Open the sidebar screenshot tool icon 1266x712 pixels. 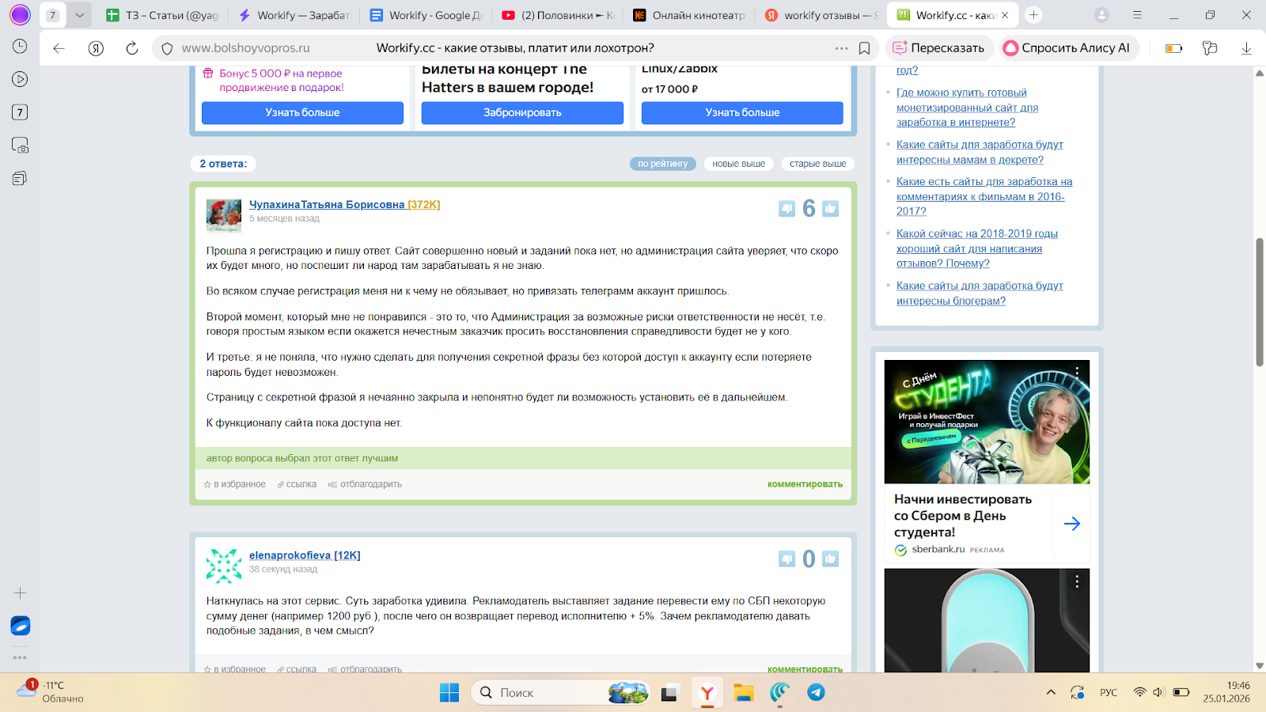[20, 146]
